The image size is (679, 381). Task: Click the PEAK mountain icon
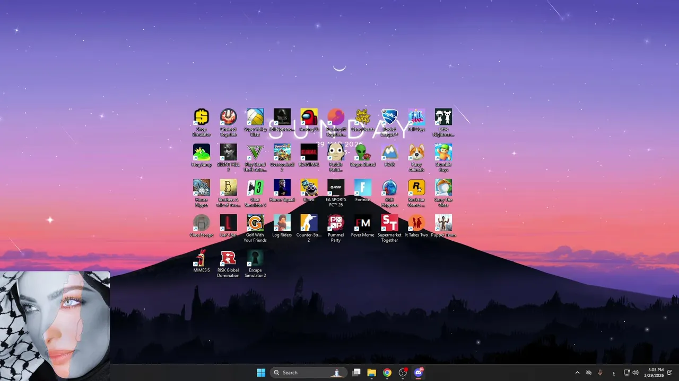click(x=389, y=156)
